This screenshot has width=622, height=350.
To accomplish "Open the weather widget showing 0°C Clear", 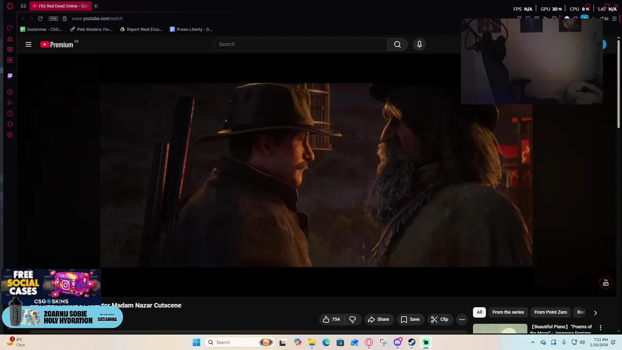I will pyautogui.click(x=16, y=342).
